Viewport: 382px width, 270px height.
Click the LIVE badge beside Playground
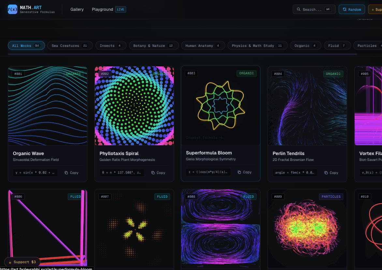[x=120, y=9]
